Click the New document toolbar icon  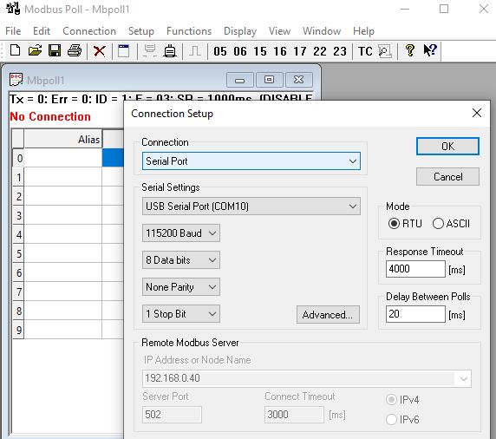pyautogui.click(x=15, y=50)
